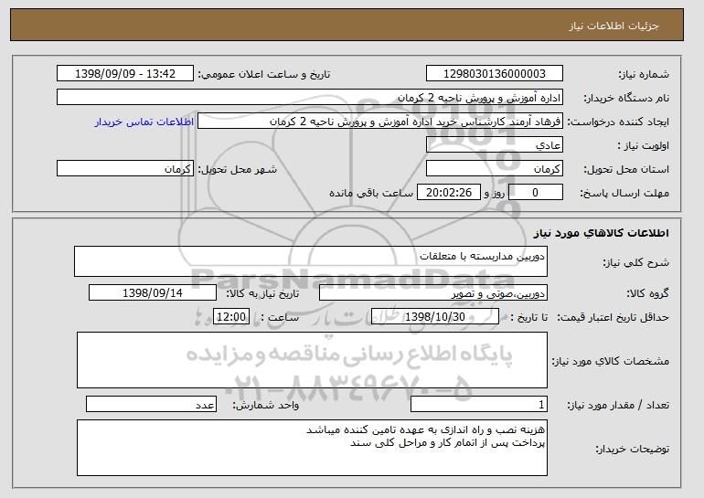Click the label تاریخ نیاز به کالا

262,293
